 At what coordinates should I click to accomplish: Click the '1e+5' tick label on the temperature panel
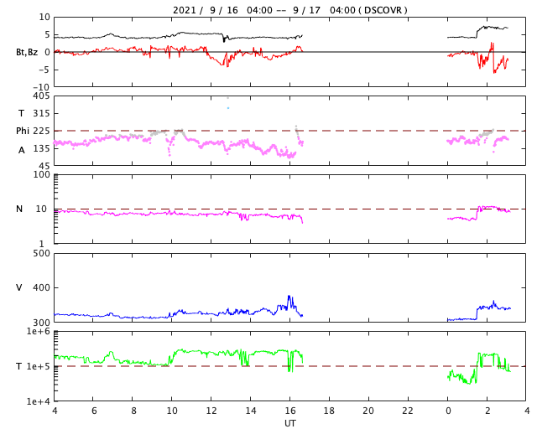(x=39, y=366)
